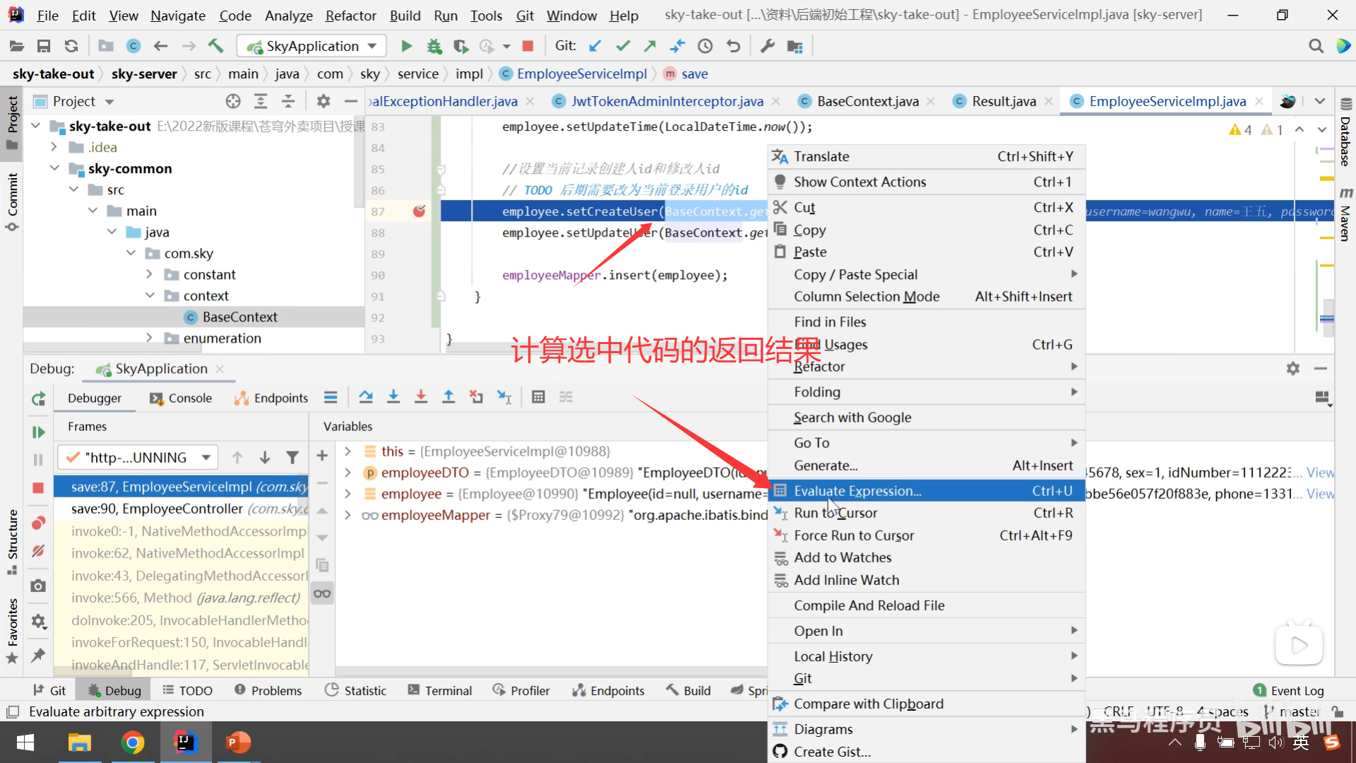This screenshot has height=763, width=1356.
Task: Toggle breakpoint on line 87 gutter
Action: pyautogui.click(x=419, y=211)
